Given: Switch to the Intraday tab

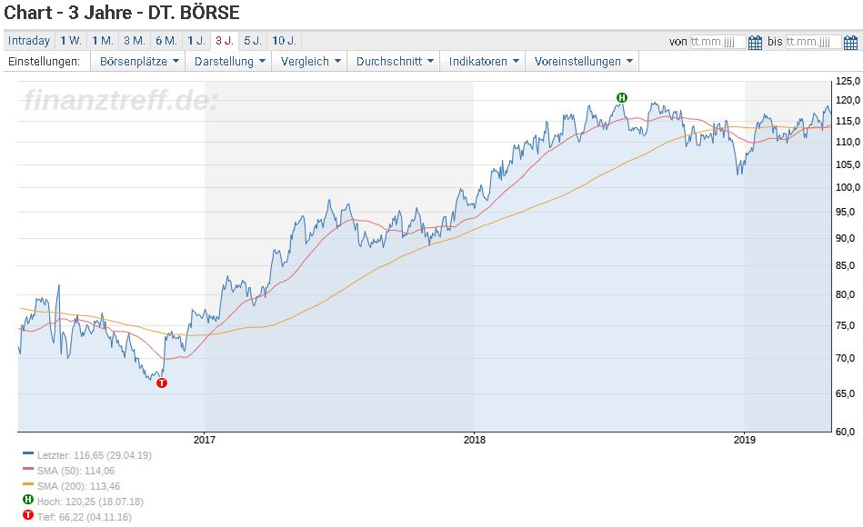Looking at the screenshot, I should [x=28, y=41].
